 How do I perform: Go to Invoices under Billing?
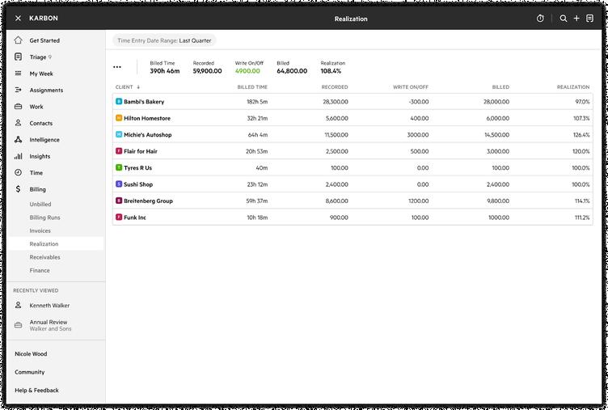pos(40,230)
